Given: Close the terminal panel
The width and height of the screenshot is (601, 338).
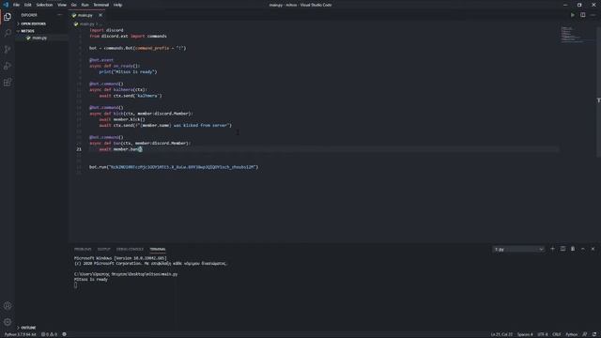Looking at the screenshot, I should coord(593,249).
